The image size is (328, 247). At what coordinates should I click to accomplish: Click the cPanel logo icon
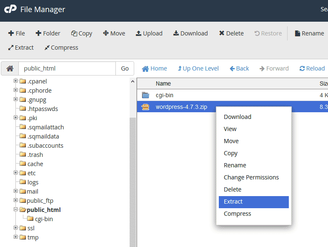pyautogui.click(x=10, y=9)
